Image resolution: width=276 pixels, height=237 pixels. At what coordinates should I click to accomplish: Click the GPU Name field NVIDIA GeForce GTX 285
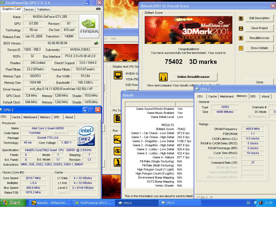[50, 17]
